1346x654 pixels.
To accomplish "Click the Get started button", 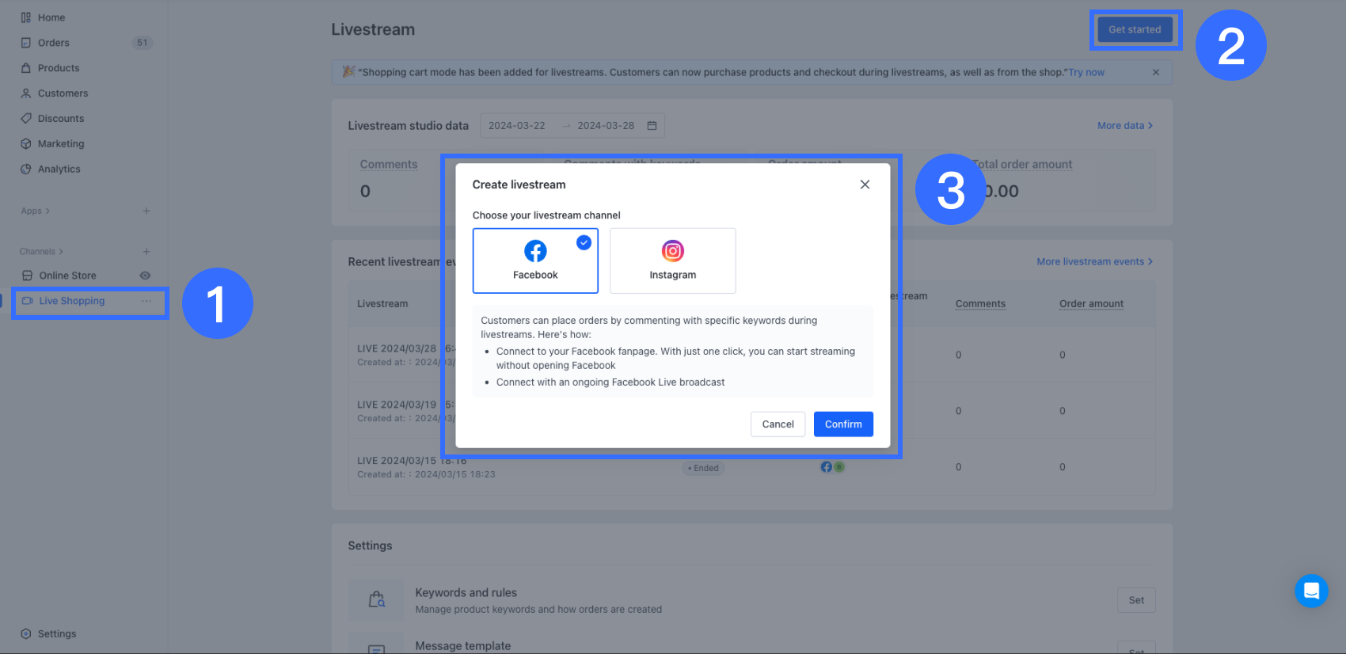I will coord(1135,29).
